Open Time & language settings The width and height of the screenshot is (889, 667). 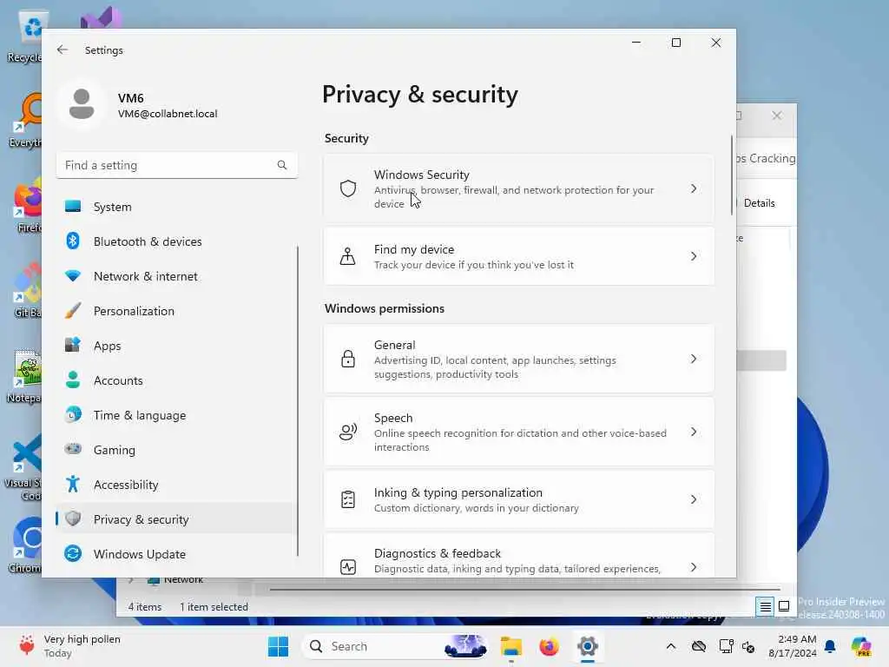click(x=176, y=415)
